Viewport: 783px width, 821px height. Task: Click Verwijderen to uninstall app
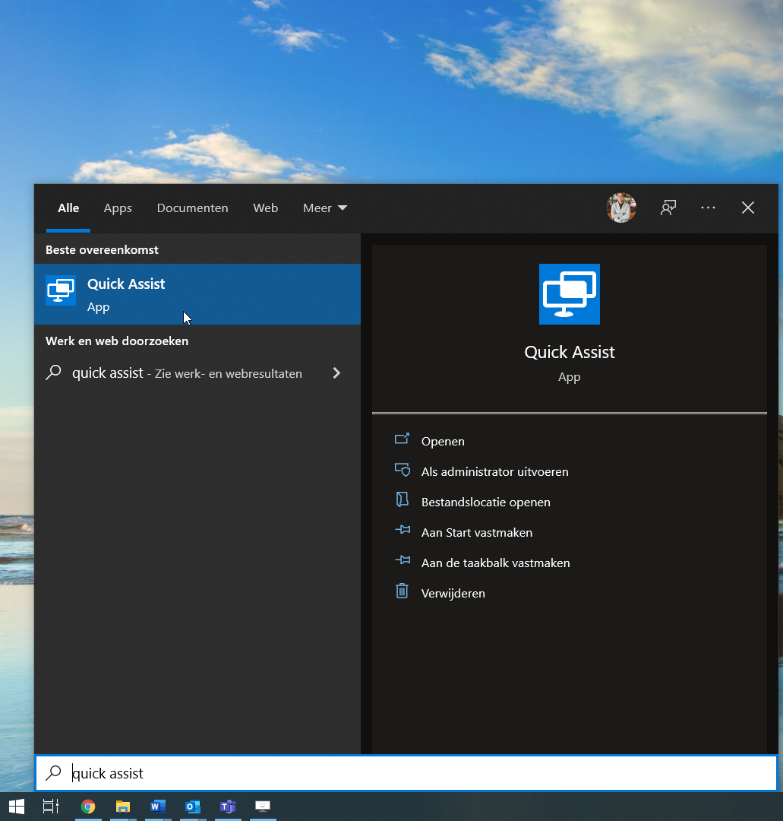click(x=453, y=593)
